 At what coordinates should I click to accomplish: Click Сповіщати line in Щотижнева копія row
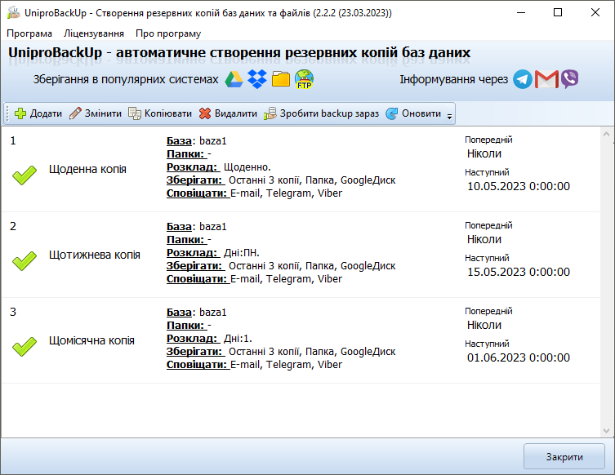click(x=254, y=279)
